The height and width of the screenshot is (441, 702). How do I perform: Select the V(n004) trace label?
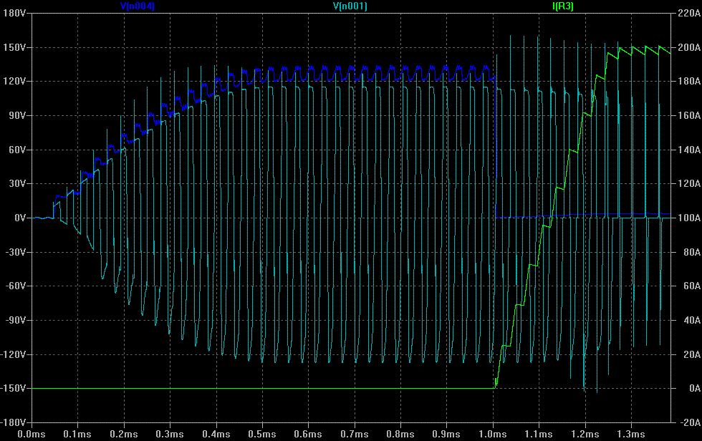point(138,6)
